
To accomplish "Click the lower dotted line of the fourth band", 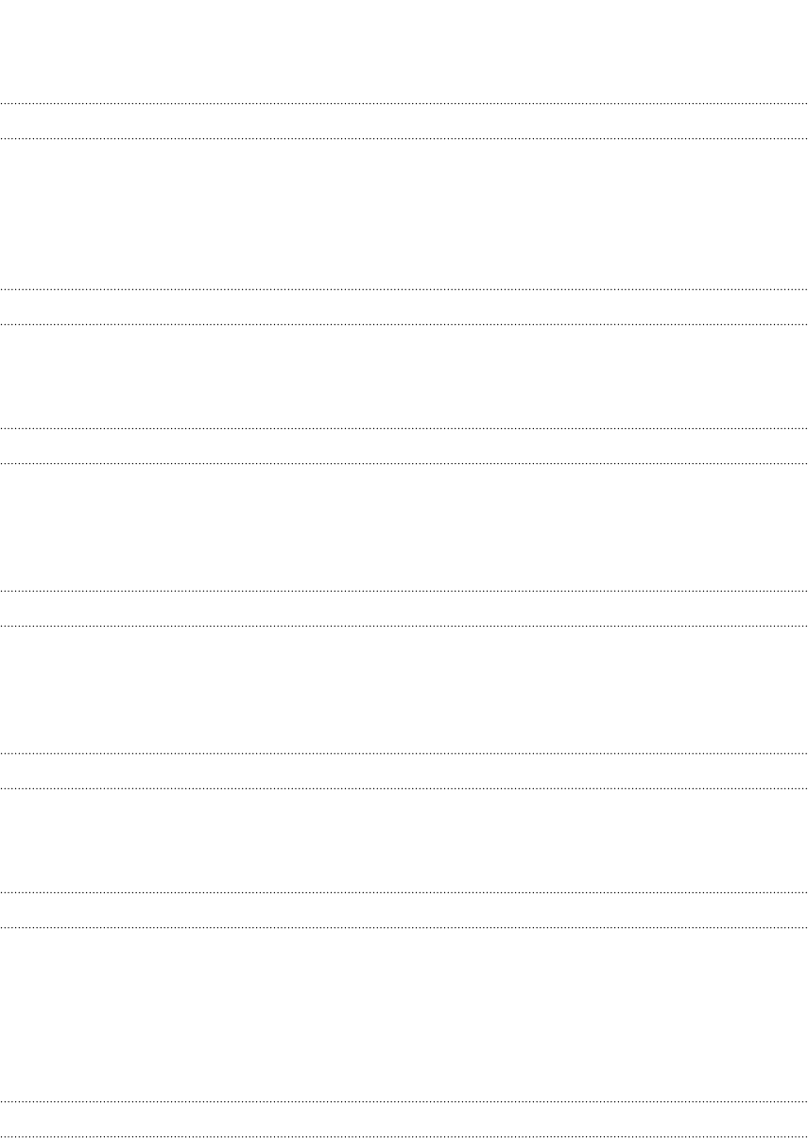I will (404, 625).
